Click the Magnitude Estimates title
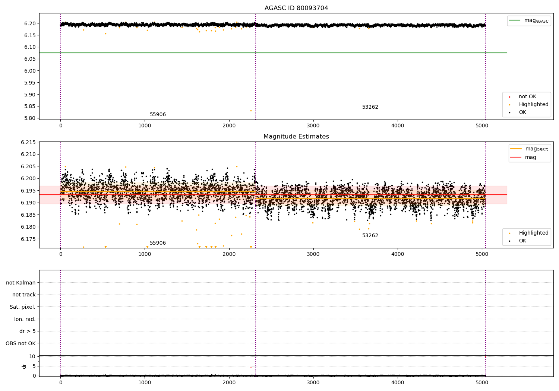The width and height of the screenshot is (559, 391). (296, 137)
